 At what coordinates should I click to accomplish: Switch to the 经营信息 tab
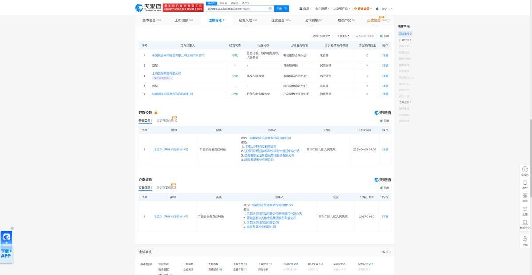coord(281,20)
